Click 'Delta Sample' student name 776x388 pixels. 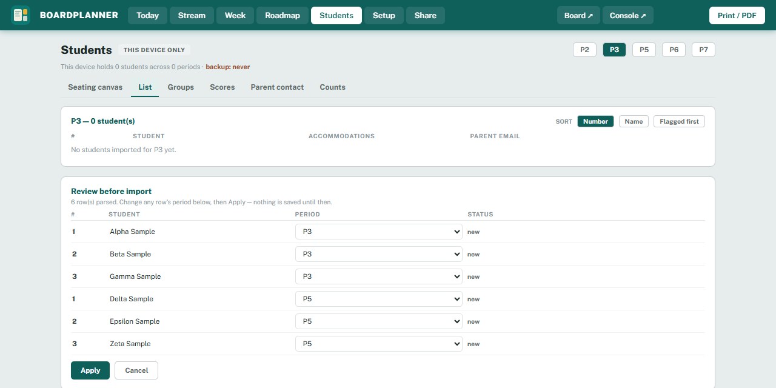tap(132, 299)
